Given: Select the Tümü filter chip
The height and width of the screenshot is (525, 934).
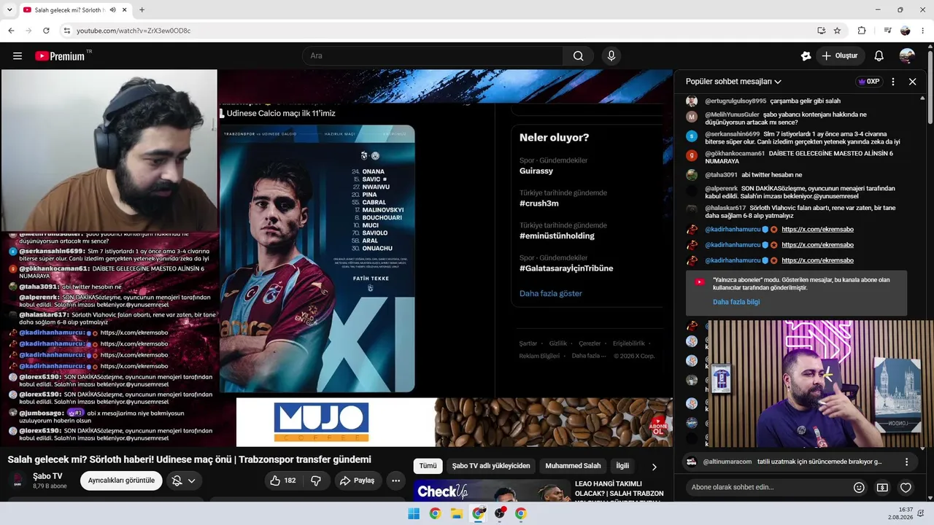Looking at the screenshot, I should tap(428, 466).
